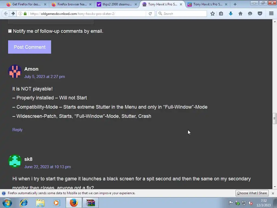Click the page scrollbar thumb
Image resolution: width=277 pixels, height=208 pixels.
275,118
